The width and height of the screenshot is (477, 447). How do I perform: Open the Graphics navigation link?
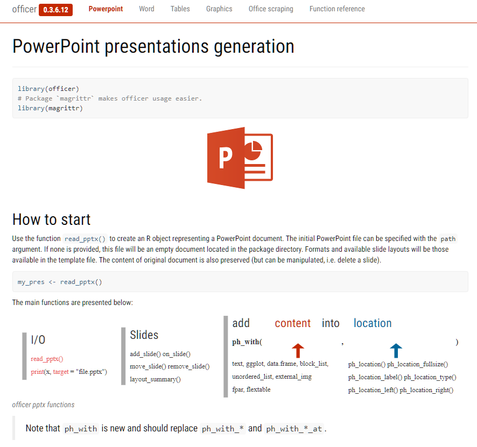pos(219,9)
